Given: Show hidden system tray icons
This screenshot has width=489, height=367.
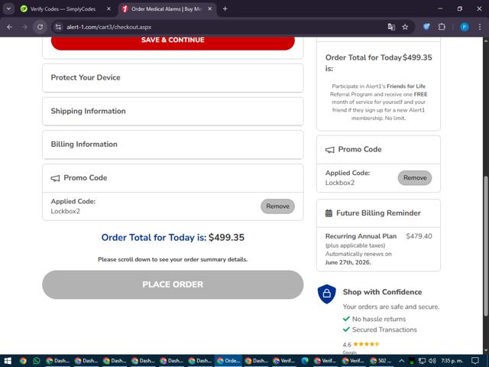Looking at the screenshot, I should 401,361.
